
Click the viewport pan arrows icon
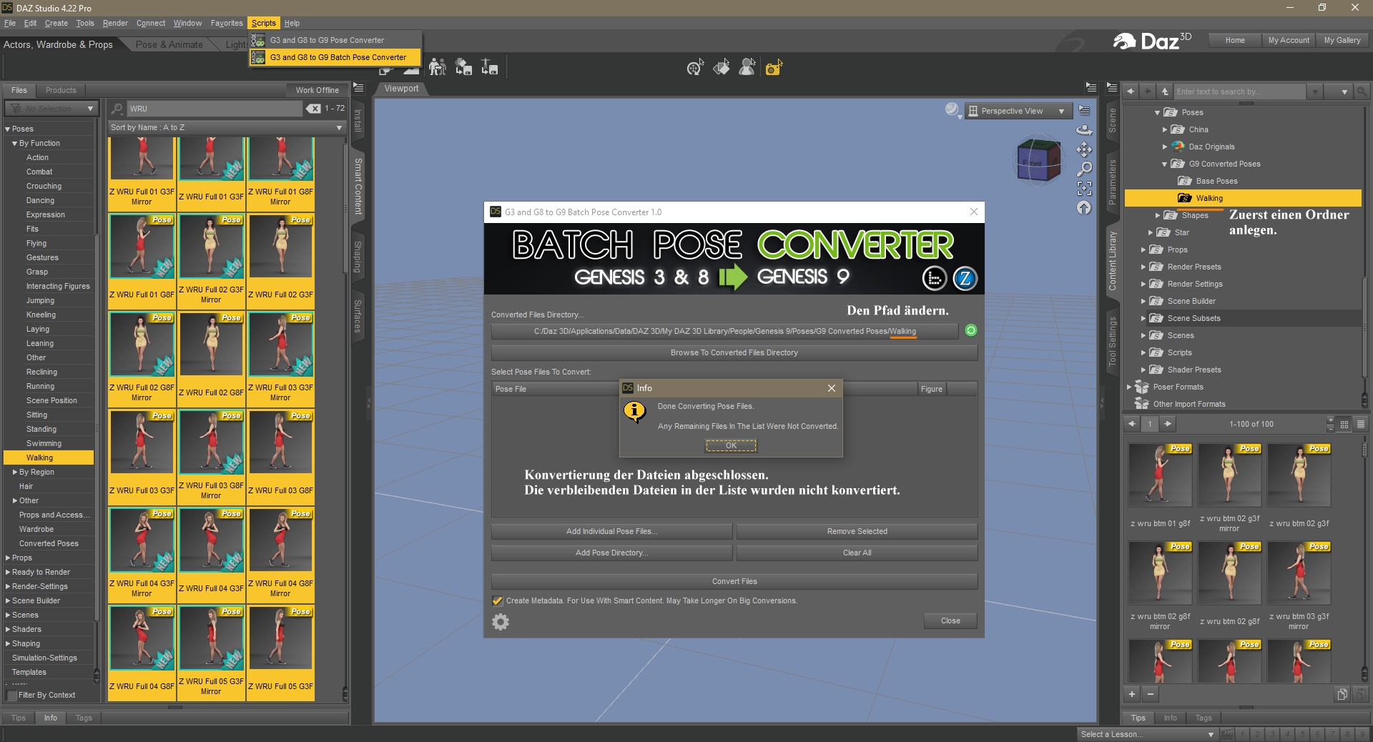(x=1084, y=149)
